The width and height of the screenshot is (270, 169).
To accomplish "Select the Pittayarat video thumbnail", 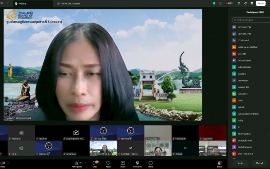I will [21, 133].
